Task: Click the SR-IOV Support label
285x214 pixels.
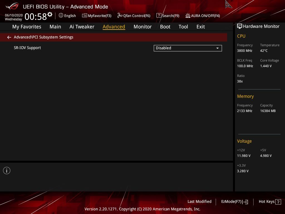Action: 27,48
